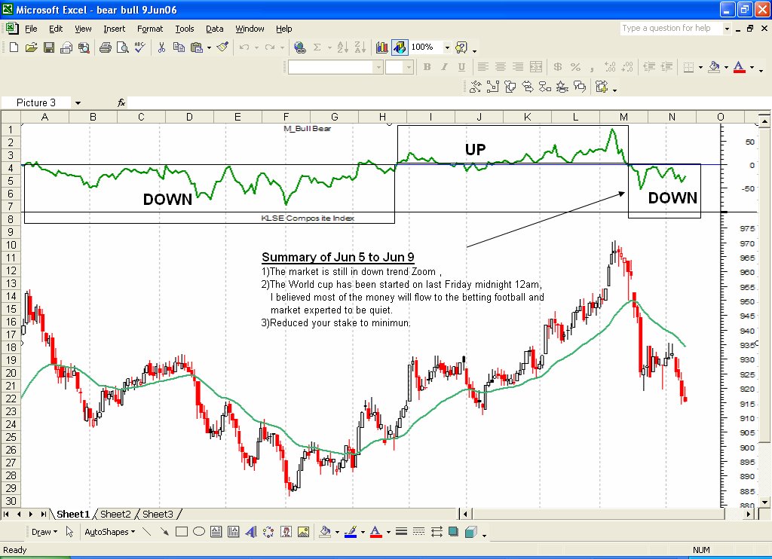Open the Stars and Banners icon
Image resolution: width=772 pixels, height=559 pixels.
click(562, 87)
